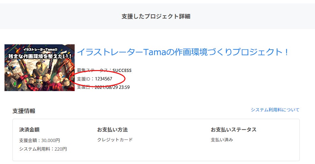The image size is (315, 164).
Task: Click the 募集ステータス label text
Action: click(93, 70)
